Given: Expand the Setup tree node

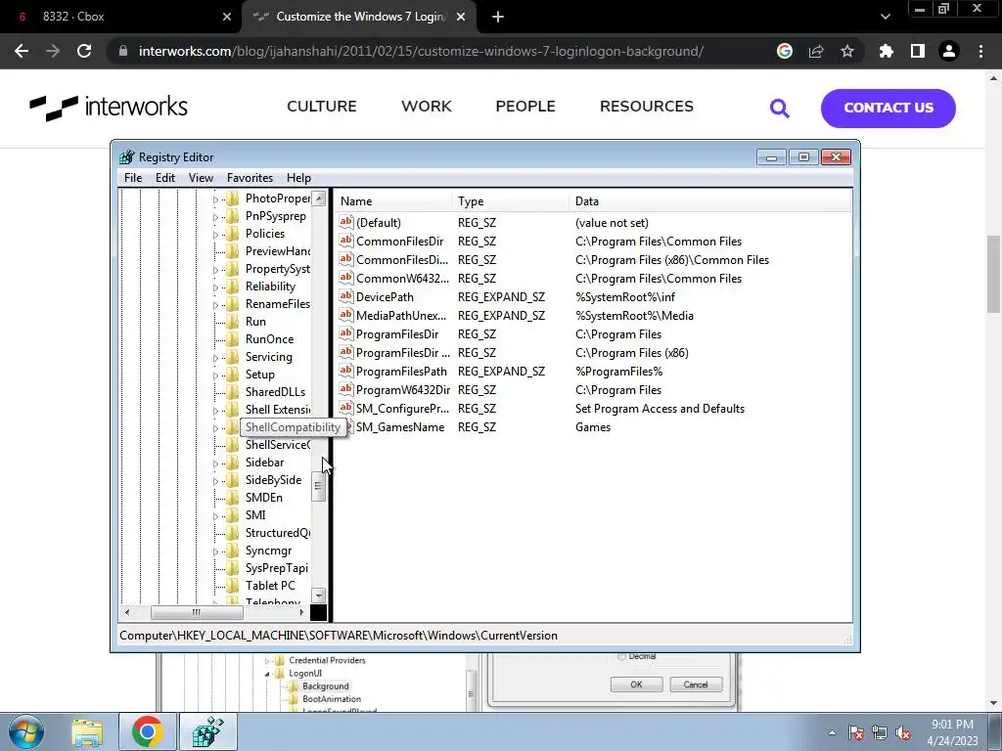Looking at the screenshot, I should pyautogui.click(x=216, y=375).
